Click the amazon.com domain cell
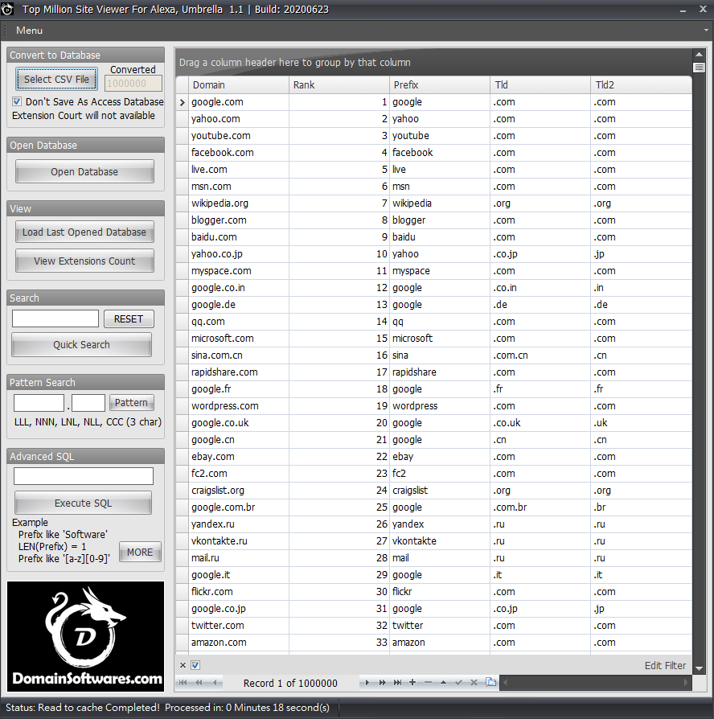The image size is (714, 719). coord(239,643)
